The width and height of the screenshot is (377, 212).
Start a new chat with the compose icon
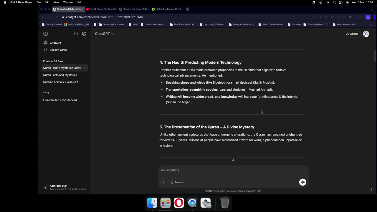[84, 34]
